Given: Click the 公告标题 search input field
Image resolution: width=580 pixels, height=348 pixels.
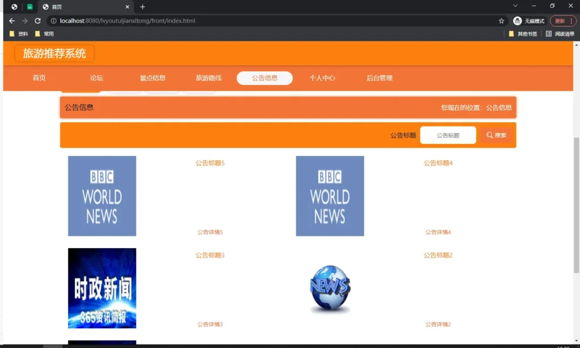Looking at the screenshot, I should [447, 135].
